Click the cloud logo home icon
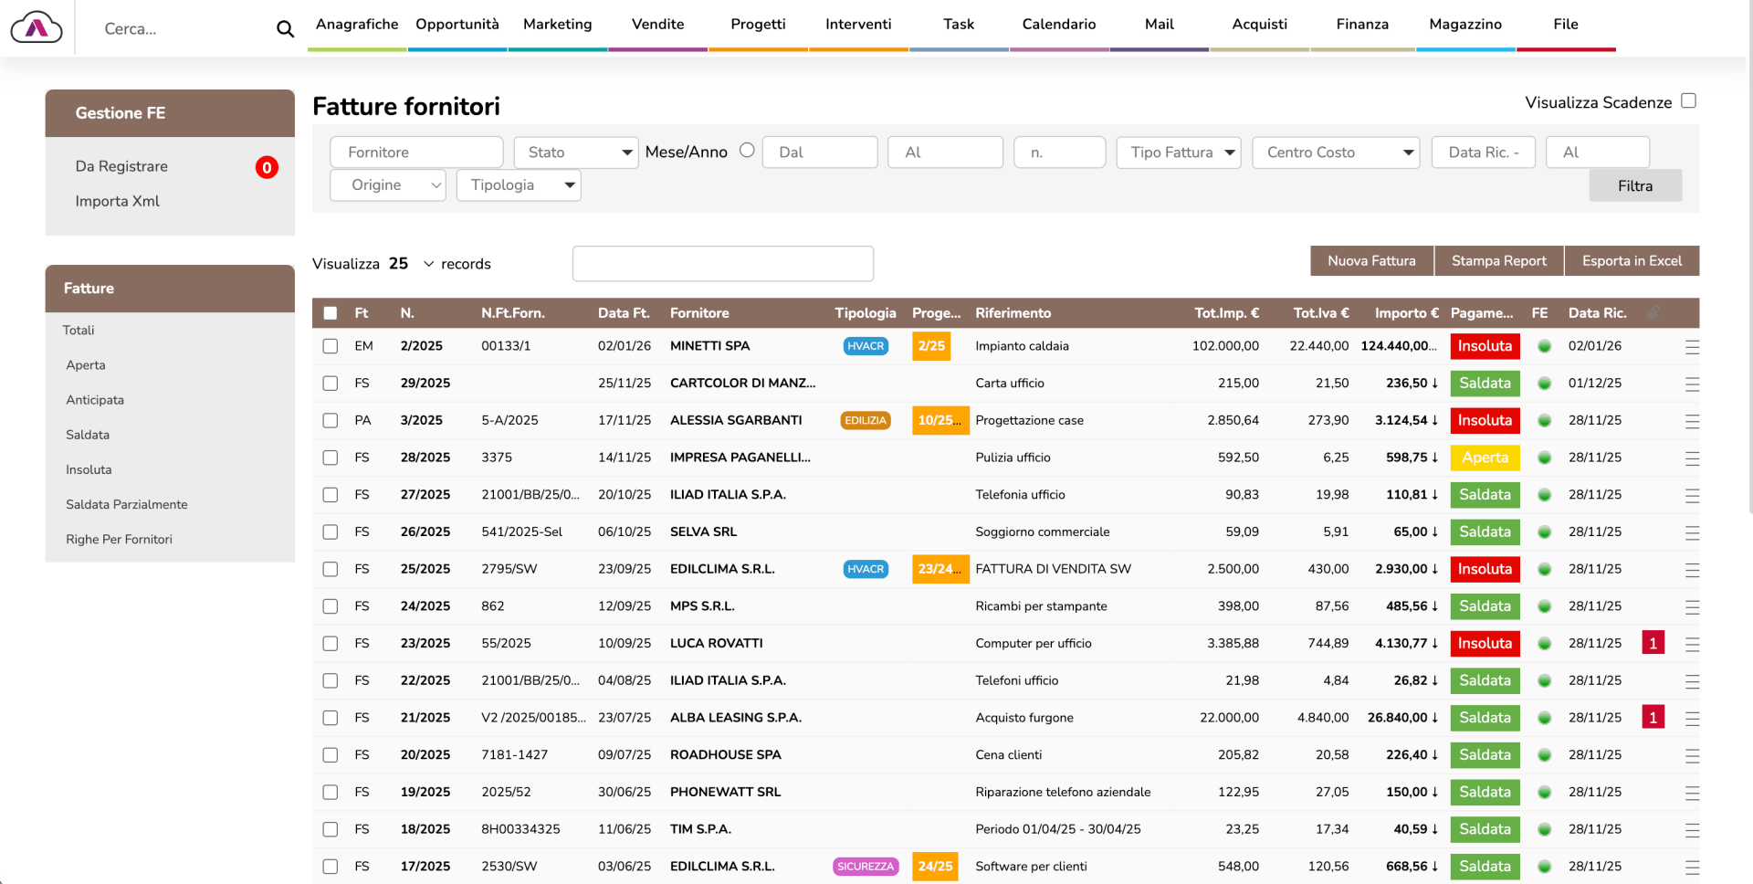 pos(37,28)
